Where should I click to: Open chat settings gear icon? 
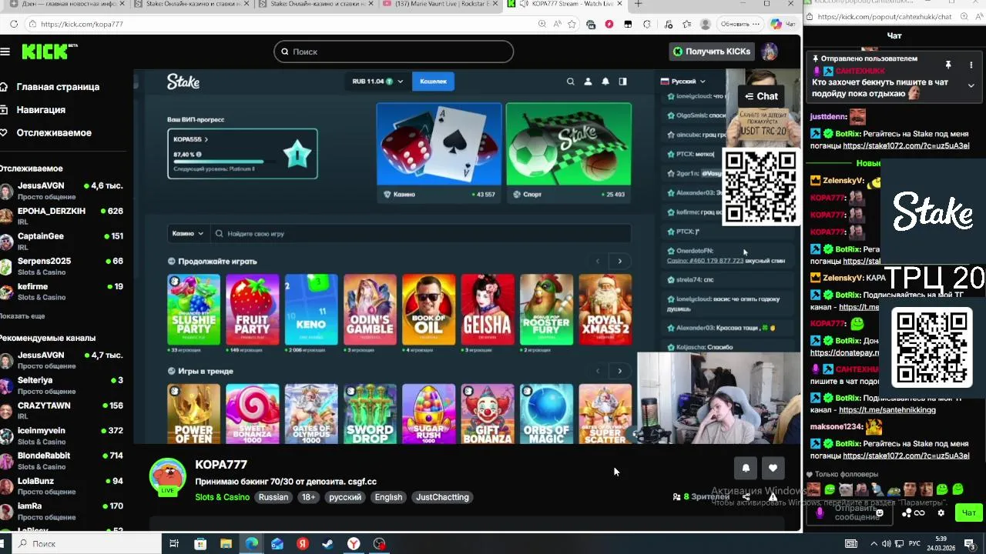[941, 512]
